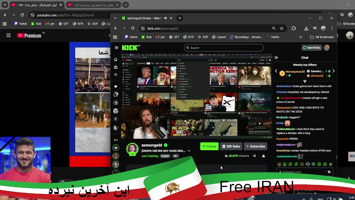Click YouTube Premium logo in back window
The width and height of the screenshot is (355, 200).
(x=29, y=35)
